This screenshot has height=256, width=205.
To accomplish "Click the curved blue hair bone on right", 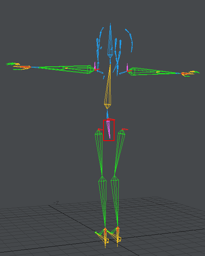I will [130, 40].
